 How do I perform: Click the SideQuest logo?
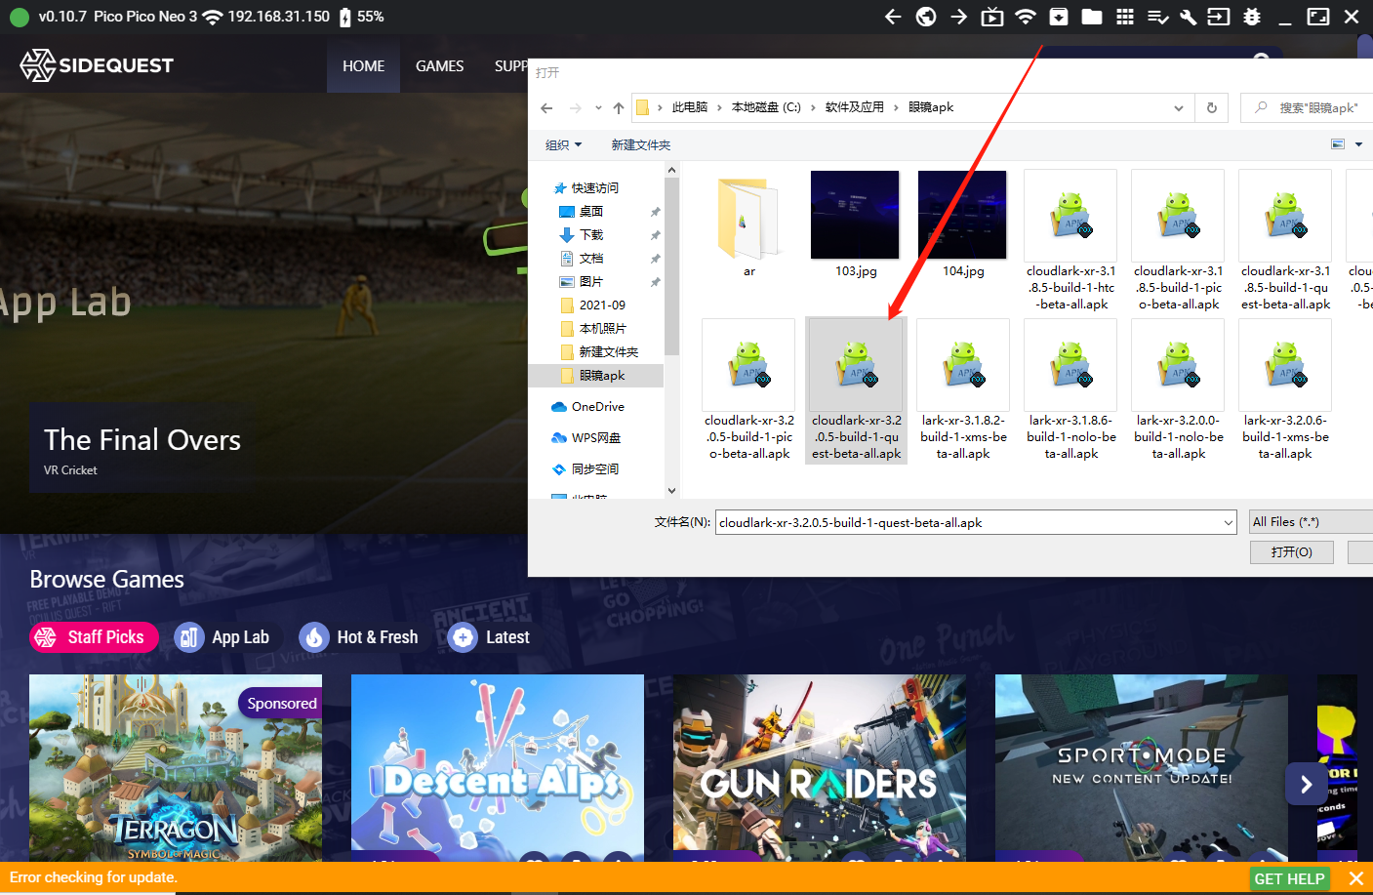click(97, 65)
